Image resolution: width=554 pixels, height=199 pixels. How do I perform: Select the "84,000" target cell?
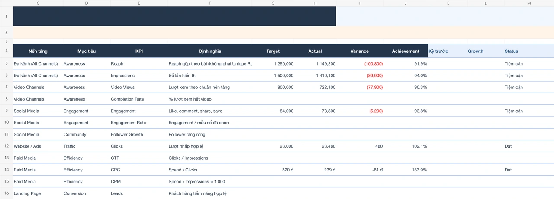click(x=273, y=111)
